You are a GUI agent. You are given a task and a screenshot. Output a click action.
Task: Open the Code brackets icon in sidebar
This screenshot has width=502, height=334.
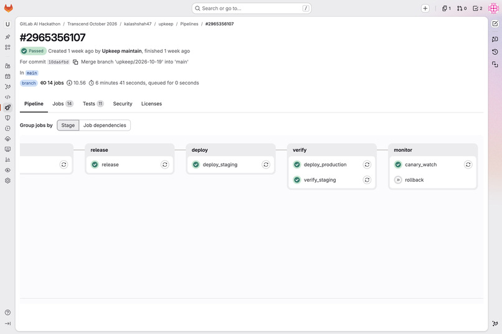coord(7,97)
